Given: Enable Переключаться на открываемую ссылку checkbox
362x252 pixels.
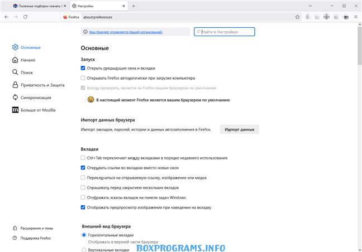Looking at the screenshot, I should point(83,178).
